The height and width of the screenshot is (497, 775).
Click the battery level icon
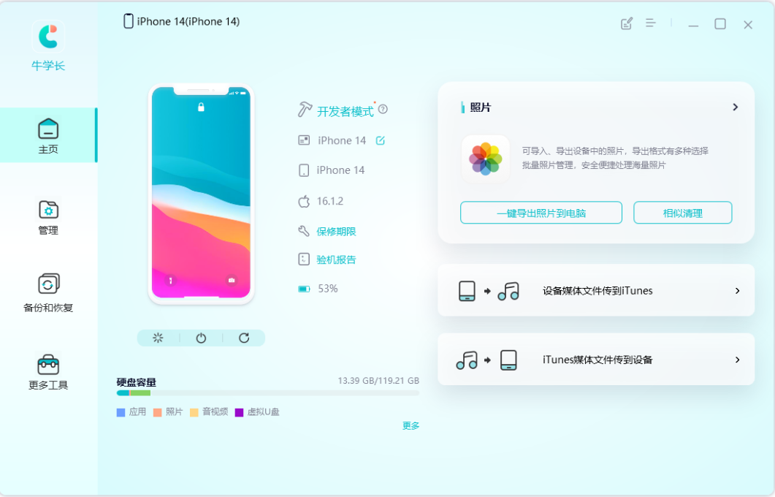click(x=304, y=289)
